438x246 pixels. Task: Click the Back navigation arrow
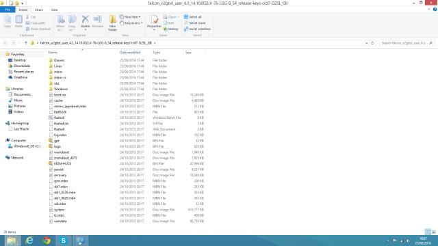click(5, 43)
